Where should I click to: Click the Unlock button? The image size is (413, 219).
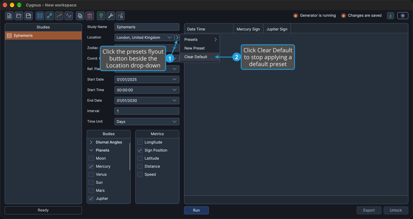(396, 210)
